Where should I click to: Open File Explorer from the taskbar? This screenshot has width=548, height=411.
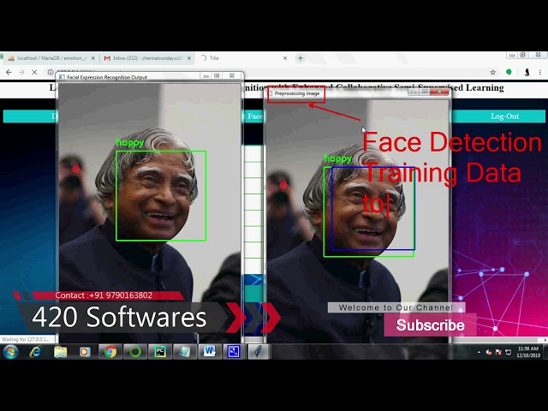pos(60,352)
